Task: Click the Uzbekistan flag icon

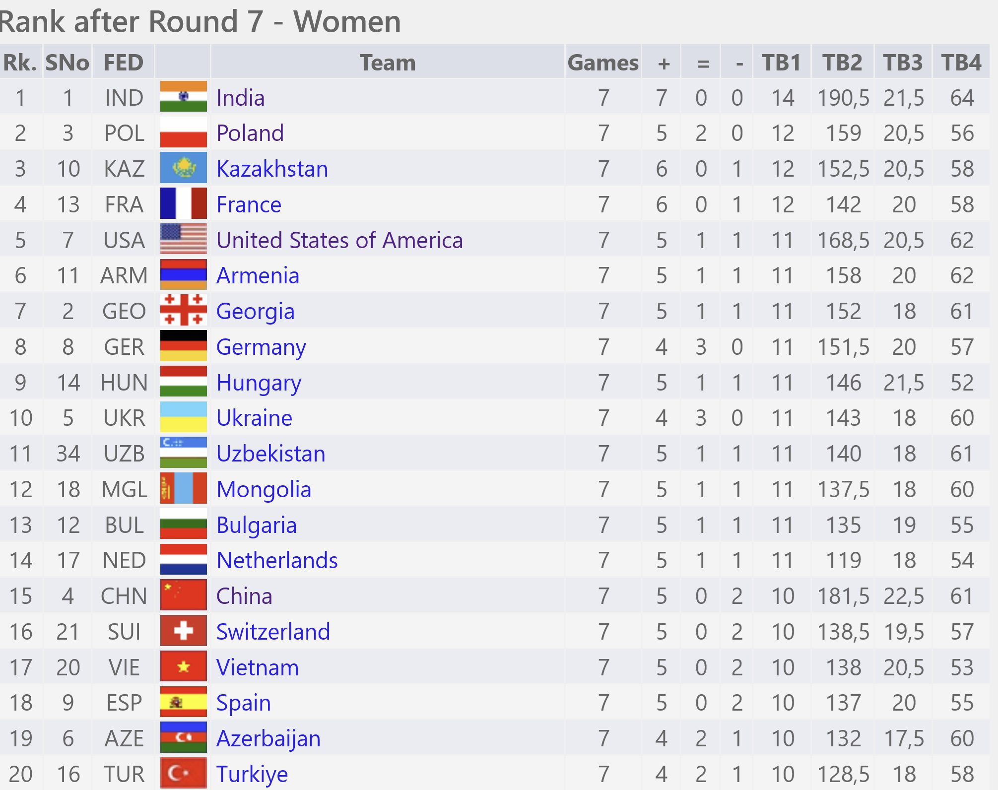Action: pyautogui.click(x=183, y=453)
